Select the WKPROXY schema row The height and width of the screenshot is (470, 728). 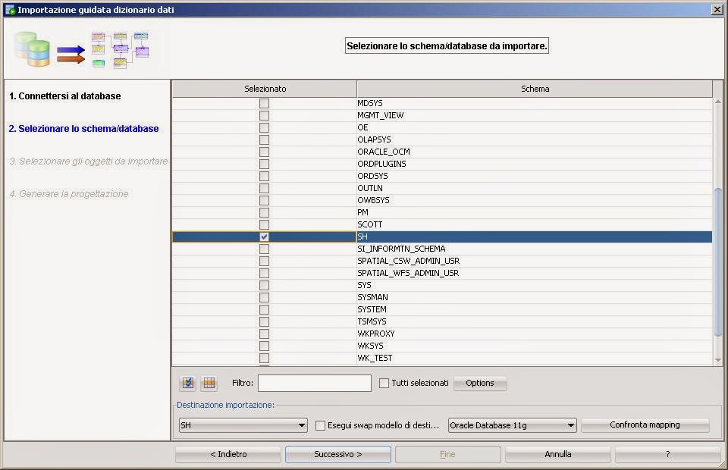(x=442, y=334)
